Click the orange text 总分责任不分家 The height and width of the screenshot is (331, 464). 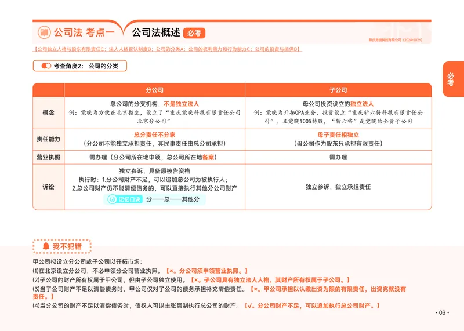tap(154, 135)
